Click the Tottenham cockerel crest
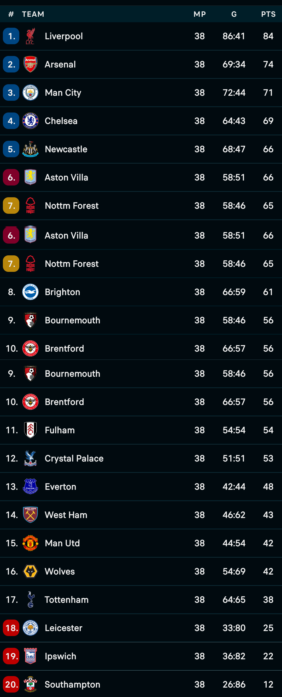The width and height of the screenshot is (282, 697). pos(31,600)
